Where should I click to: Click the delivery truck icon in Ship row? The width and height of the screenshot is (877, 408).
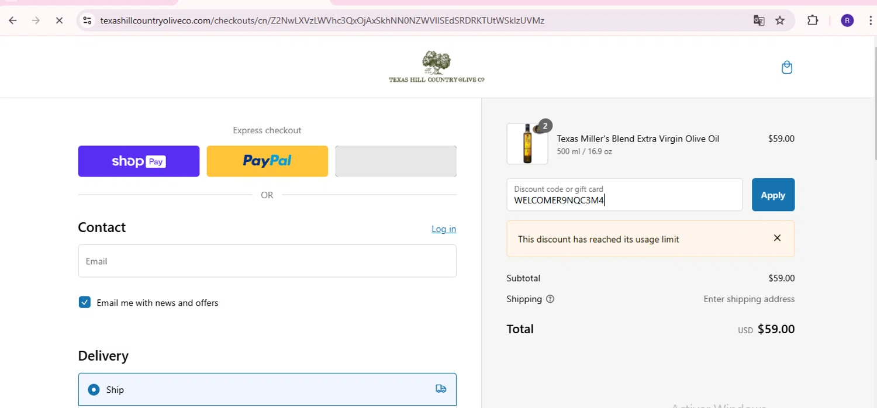tap(441, 389)
